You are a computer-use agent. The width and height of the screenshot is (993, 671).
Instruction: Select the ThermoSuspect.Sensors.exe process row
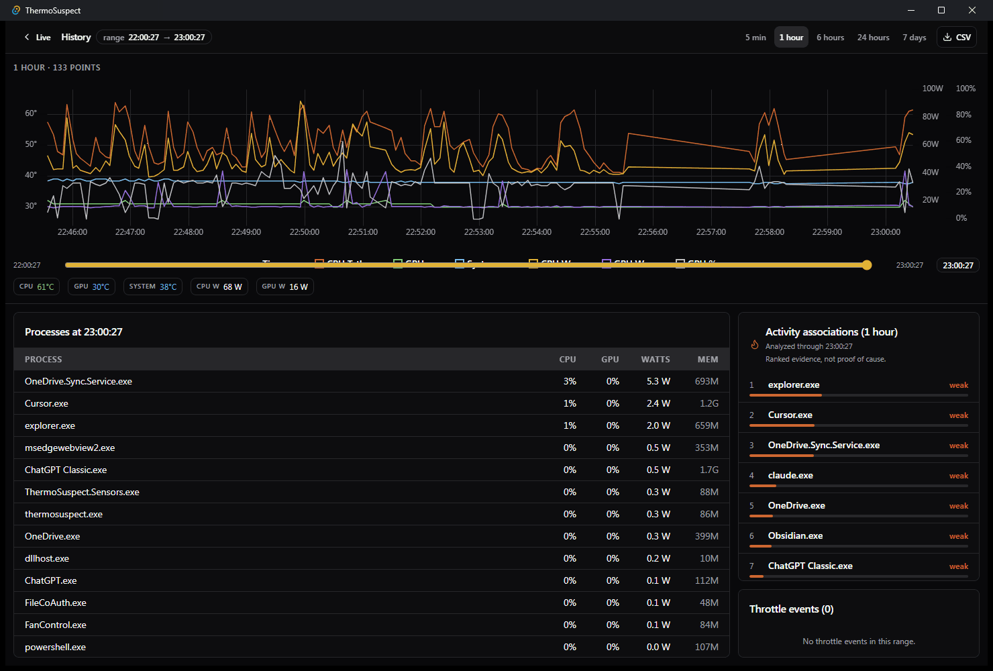(x=372, y=492)
